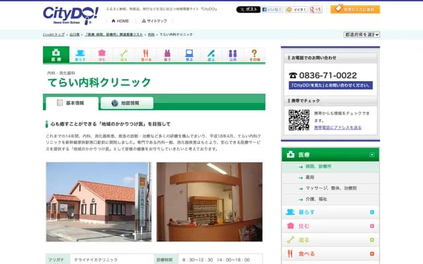Go to HOME in the header
Screen dimensions: 423x264
tap(120, 20)
